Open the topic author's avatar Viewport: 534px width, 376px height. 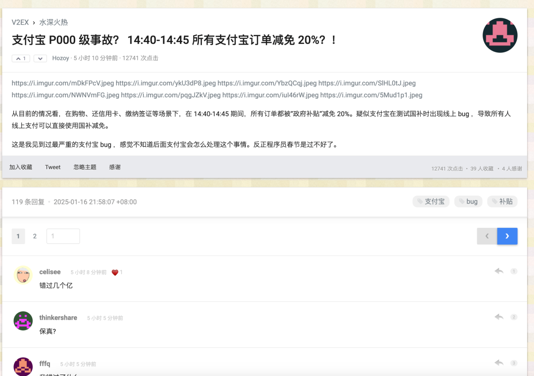pyautogui.click(x=500, y=36)
